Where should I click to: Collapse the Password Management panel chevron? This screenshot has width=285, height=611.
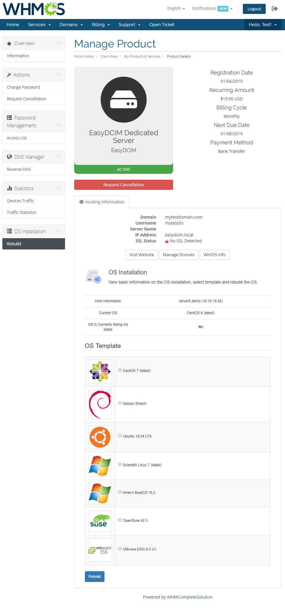[x=59, y=125]
